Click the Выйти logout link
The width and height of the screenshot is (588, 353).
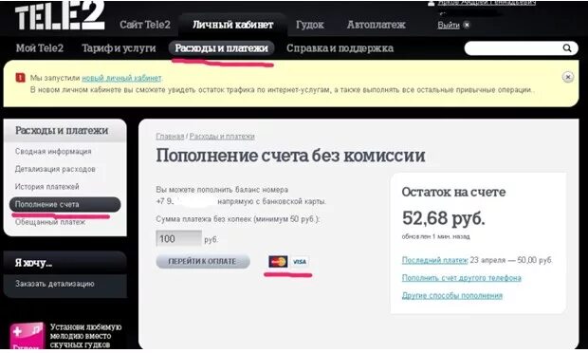[x=449, y=25]
